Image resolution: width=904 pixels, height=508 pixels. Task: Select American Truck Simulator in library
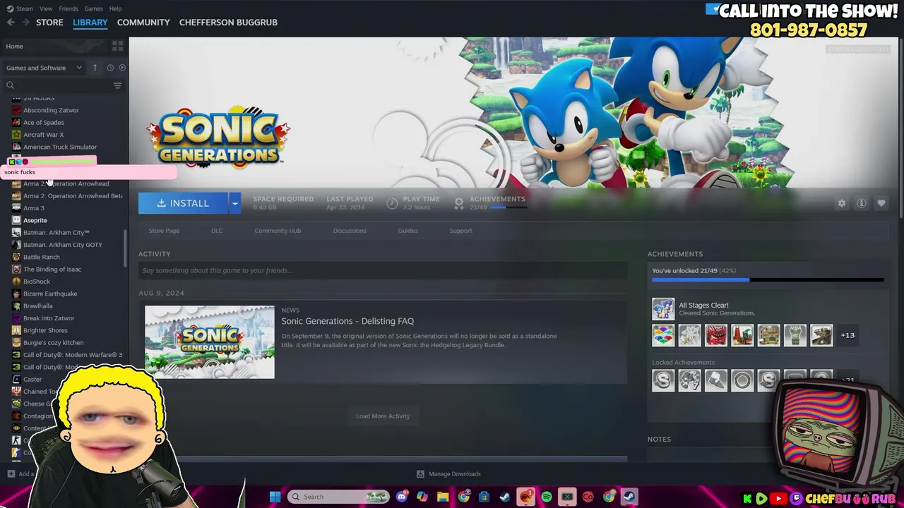coord(59,147)
